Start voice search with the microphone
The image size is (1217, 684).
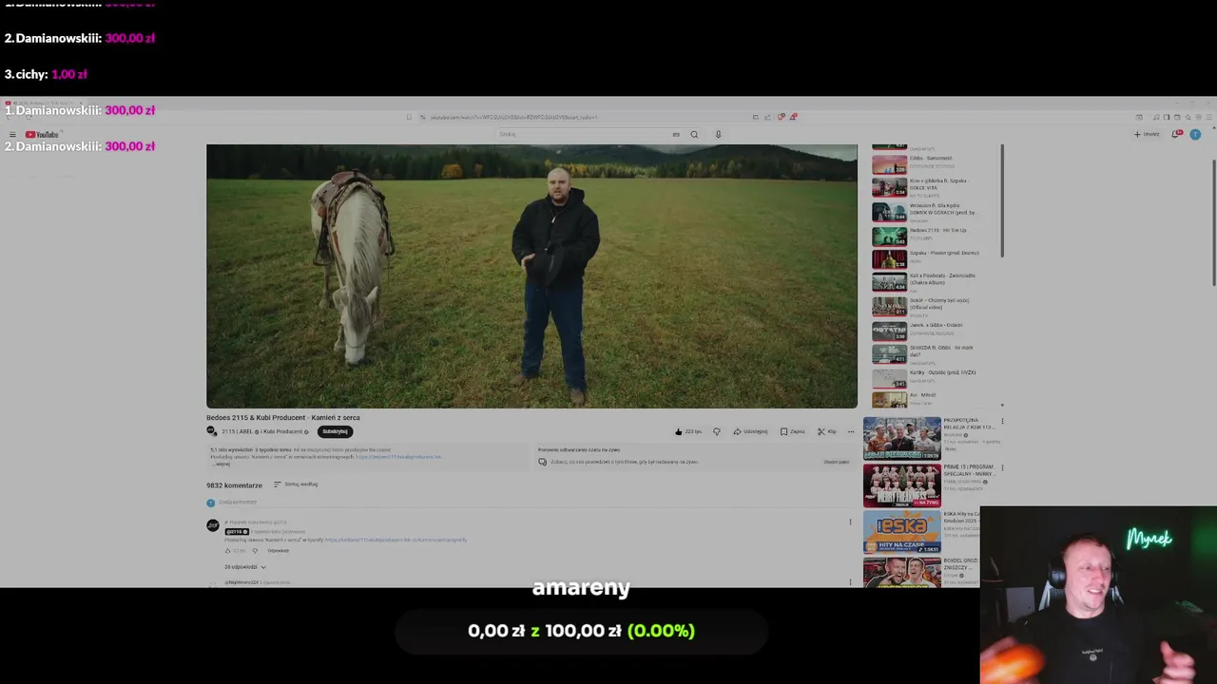718,135
